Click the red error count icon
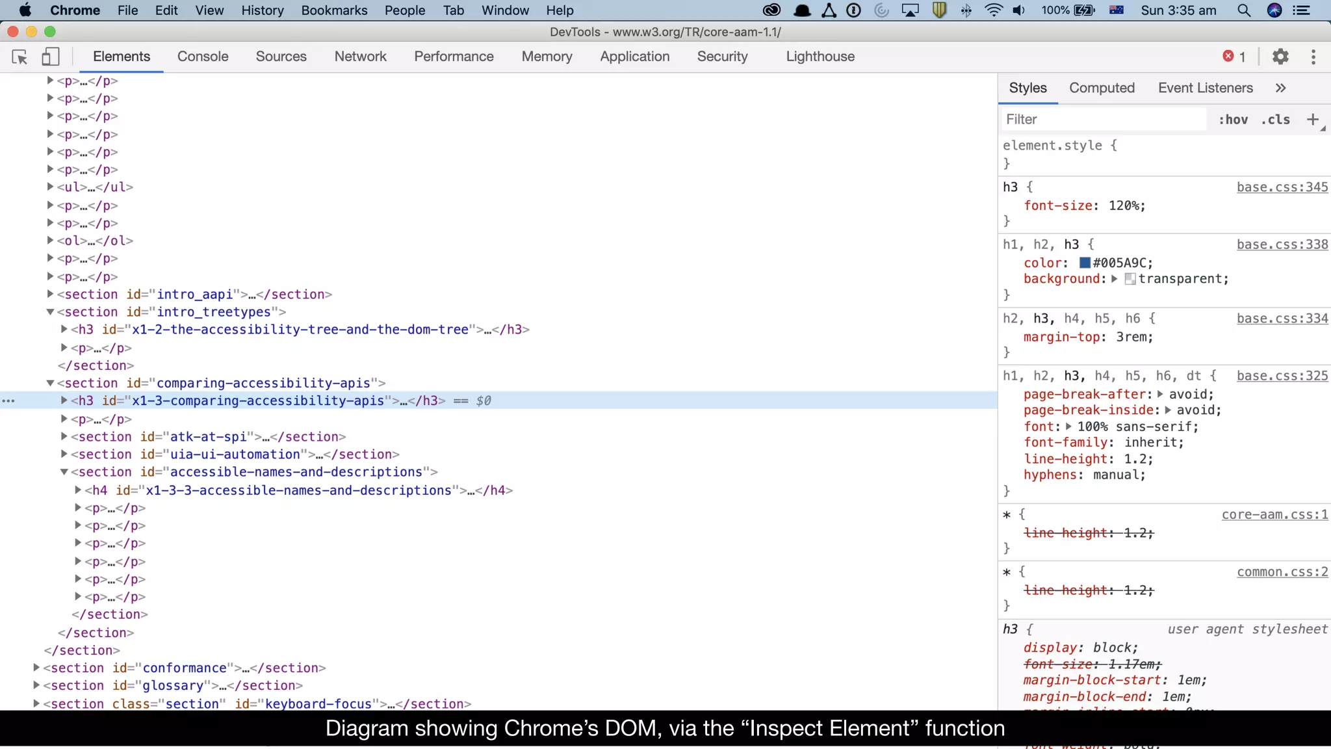Image resolution: width=1331 pixels, height=749 pixels. (1228, 56)
